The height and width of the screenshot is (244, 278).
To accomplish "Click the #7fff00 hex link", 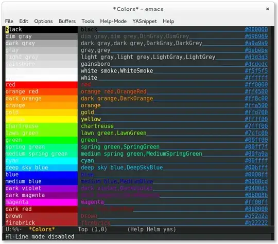I will [256, 126].
